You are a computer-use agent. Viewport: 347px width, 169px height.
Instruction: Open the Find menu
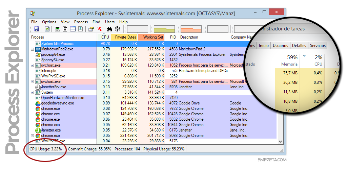[x=97, y=22]
